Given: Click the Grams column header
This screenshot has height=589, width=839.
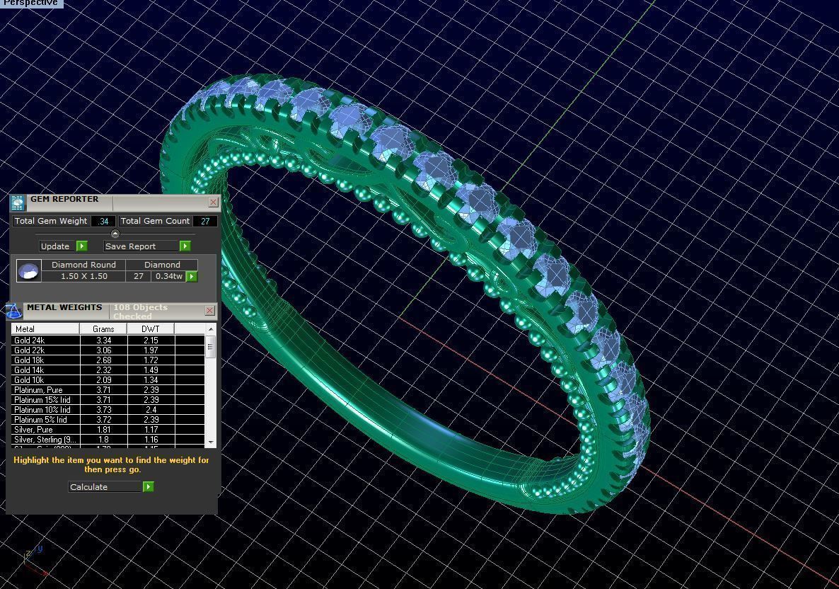Looking at the screenshot, I should tap(103, 328).
